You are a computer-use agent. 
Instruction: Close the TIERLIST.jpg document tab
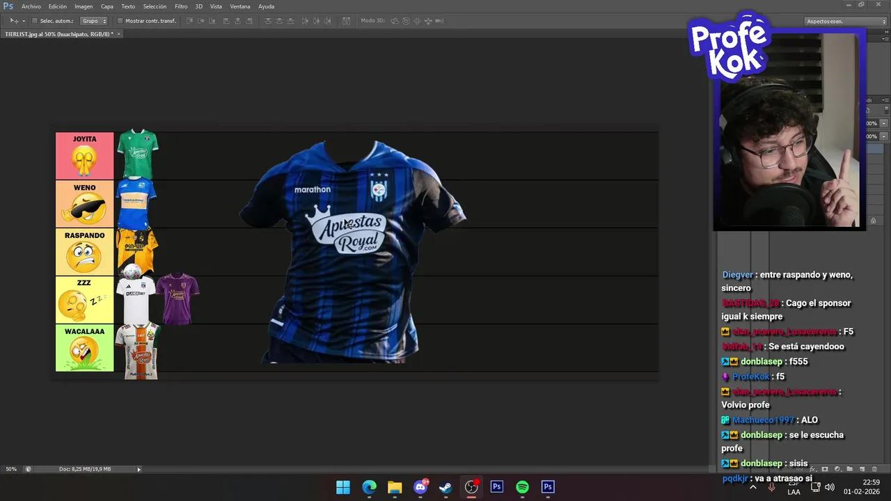pyautogui.click(x=118, y=33)
